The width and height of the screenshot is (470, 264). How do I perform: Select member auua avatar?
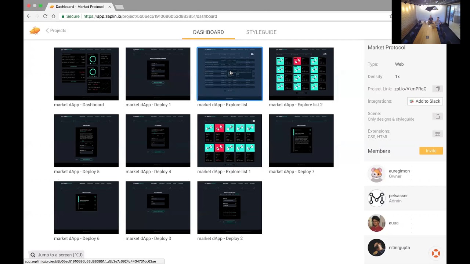tap(376, 223)
